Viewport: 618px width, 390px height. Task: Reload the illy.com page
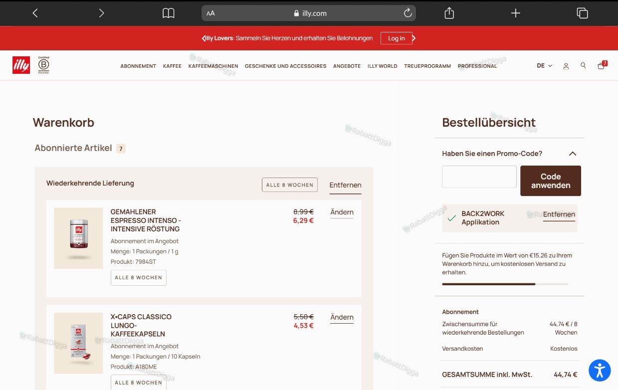point(408,13)
